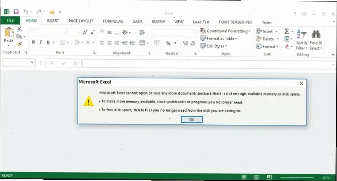
Task: Toggle Underline formatting
Action: click(x=48, y=42)
